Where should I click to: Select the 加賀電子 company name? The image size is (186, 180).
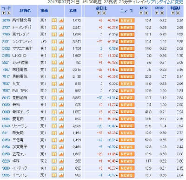(x=20, y=147)
